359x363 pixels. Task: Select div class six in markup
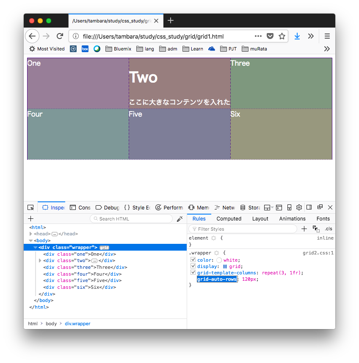coord(80,287)
